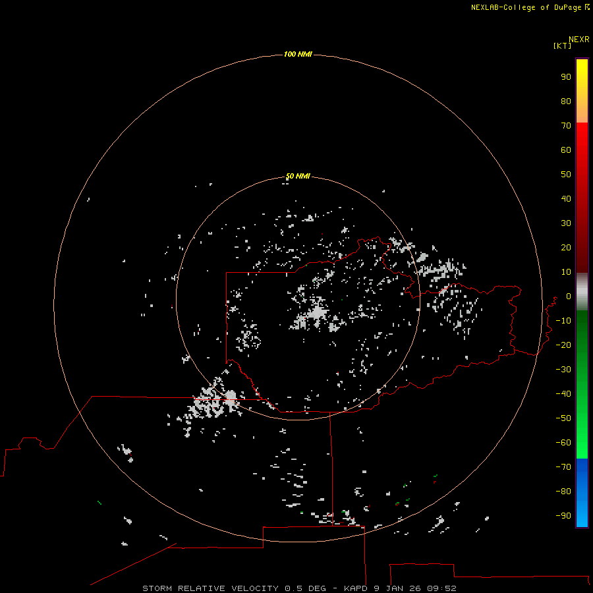Click the -50 value on the velocity scale

(x=563, y=418)
